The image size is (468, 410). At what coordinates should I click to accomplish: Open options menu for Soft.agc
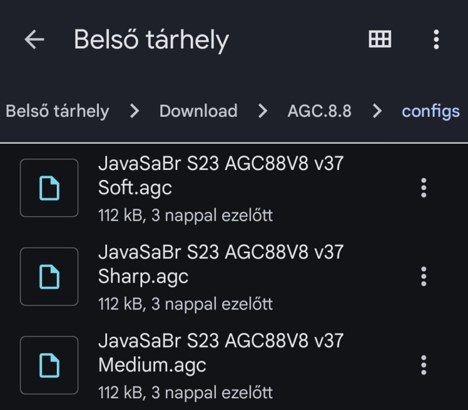pyautogui.click(x=424, y=188)
